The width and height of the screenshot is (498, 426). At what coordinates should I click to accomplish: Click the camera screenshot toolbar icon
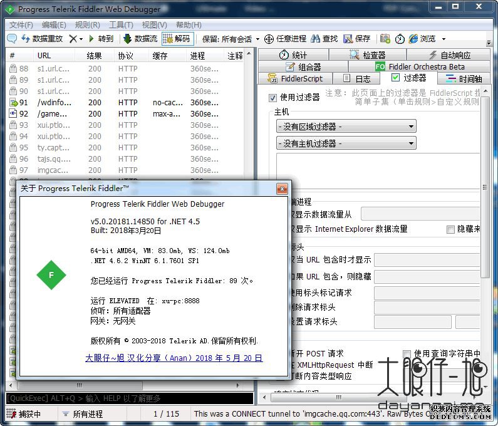point(385,39)
